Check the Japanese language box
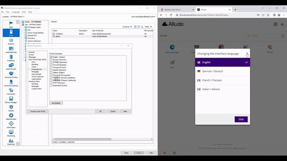Screen dimensions: 287x161 pos(51,62)
